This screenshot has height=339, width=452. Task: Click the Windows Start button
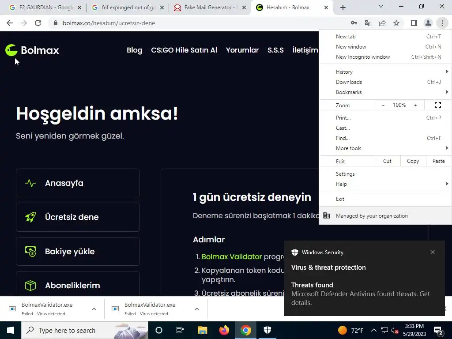(11, 330)
